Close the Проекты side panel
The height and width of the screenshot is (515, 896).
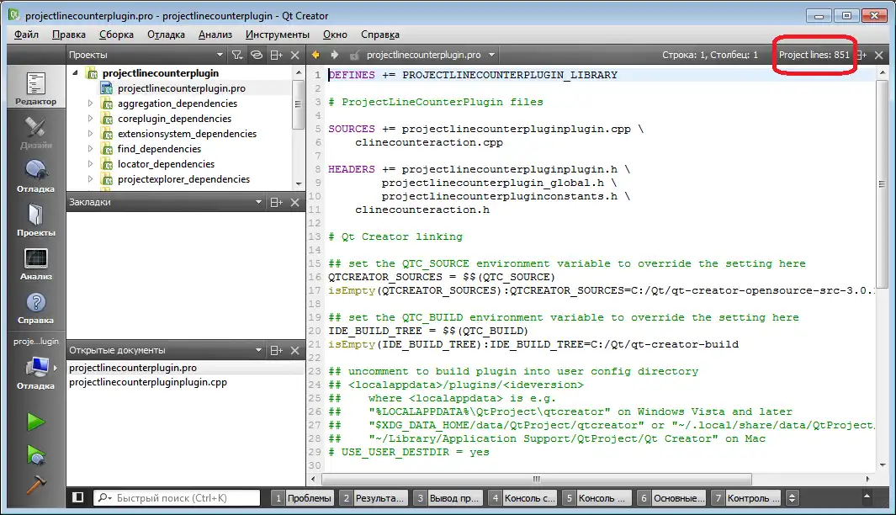pyautogui.click(x=294, y=55)
